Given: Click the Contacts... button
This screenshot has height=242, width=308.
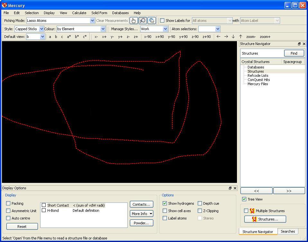Looking at the screenshot, I should coord(141,204).
